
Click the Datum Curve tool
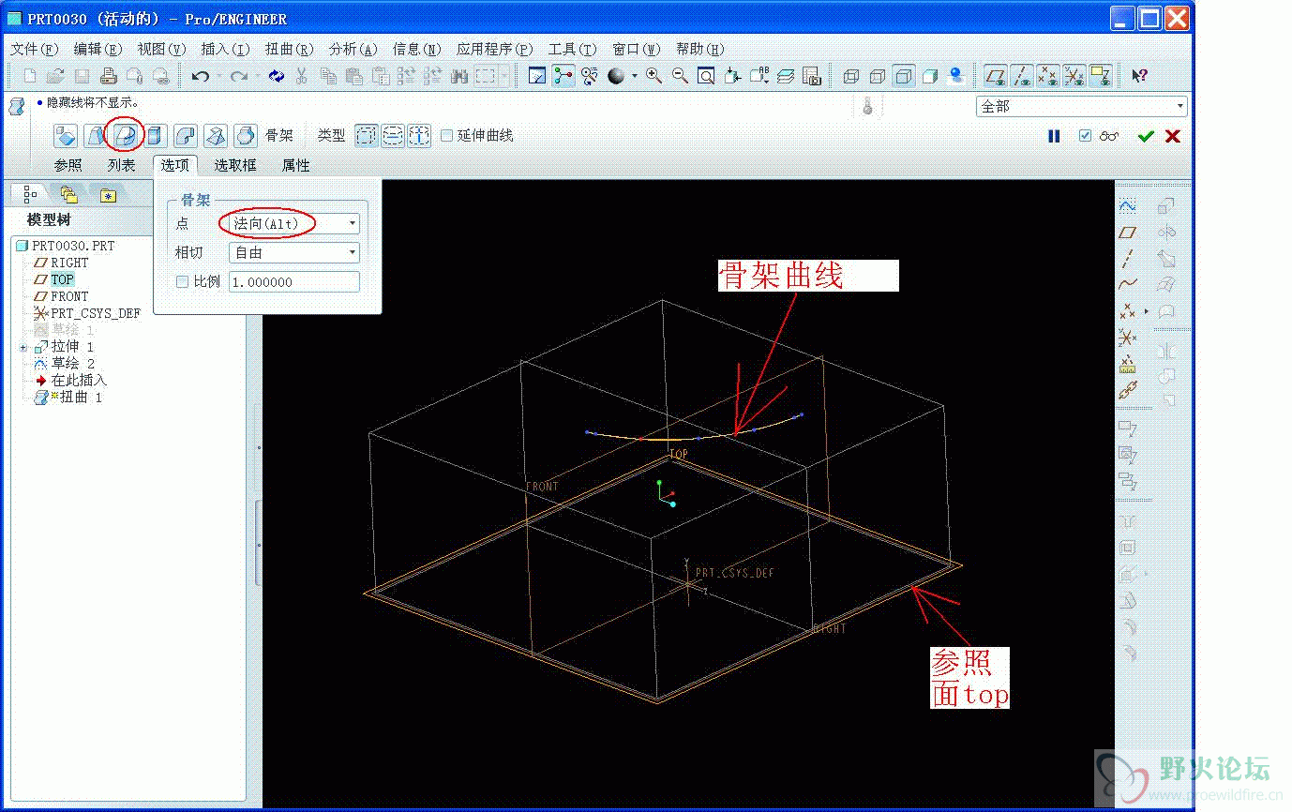click(x=1128, y=284)
